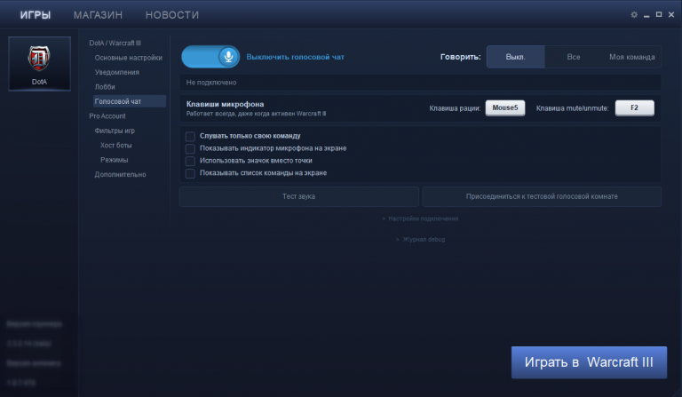682x397 pixels.
Task: Expand the "Журнал debug" section
Action: pos(420,240)
